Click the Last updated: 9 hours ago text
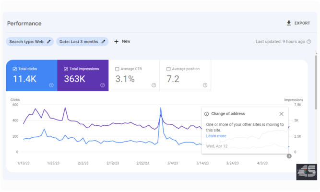 point(280,42)
